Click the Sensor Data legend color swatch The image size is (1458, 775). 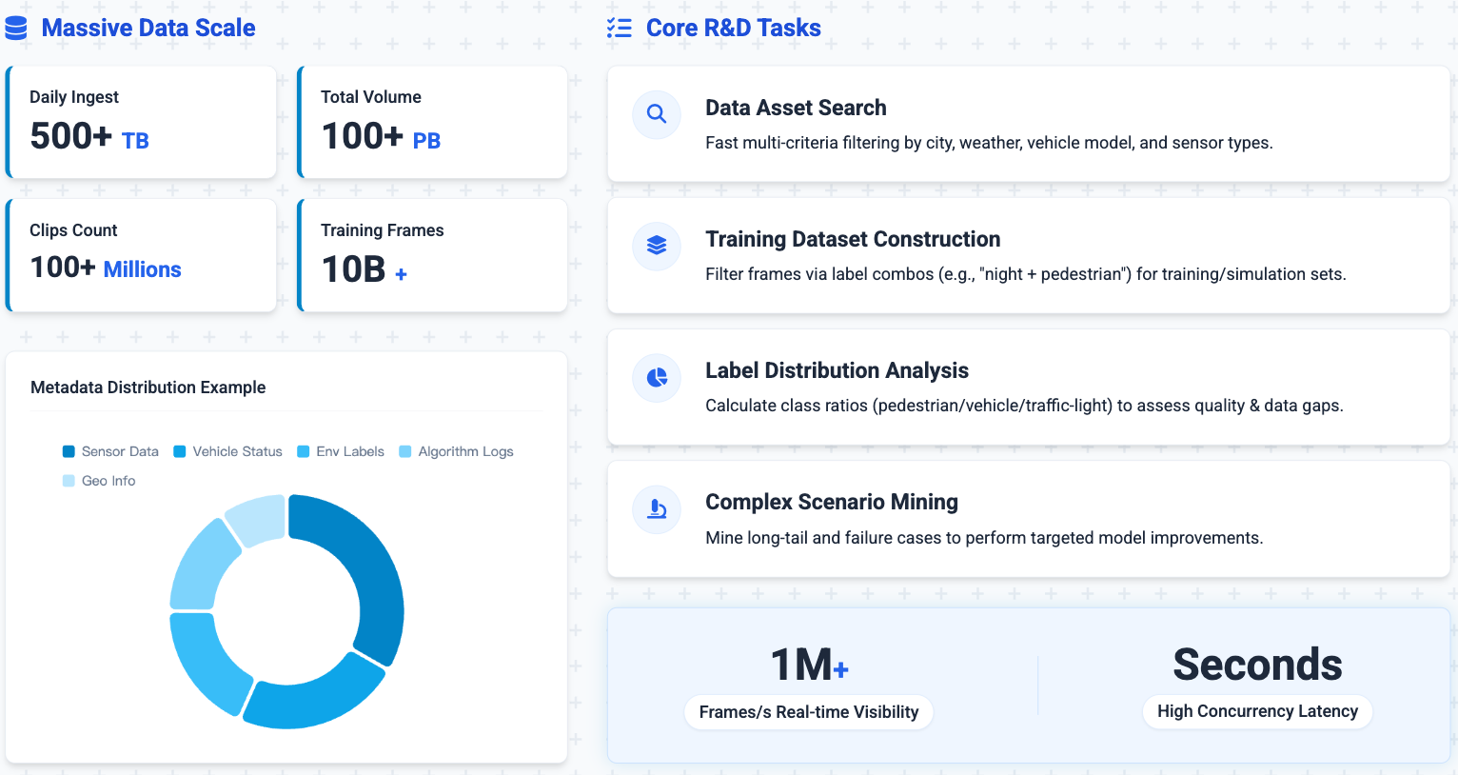coord(69,451)
